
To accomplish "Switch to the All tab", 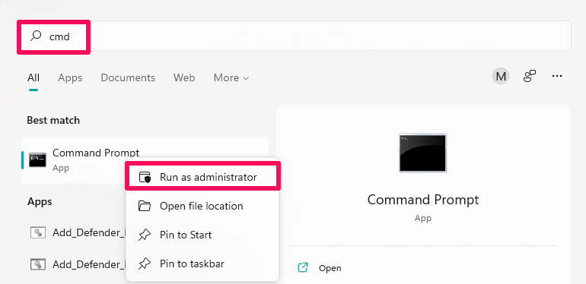I will tap(33, 78).
